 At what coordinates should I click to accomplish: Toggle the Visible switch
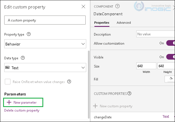[x=170, y=57]
